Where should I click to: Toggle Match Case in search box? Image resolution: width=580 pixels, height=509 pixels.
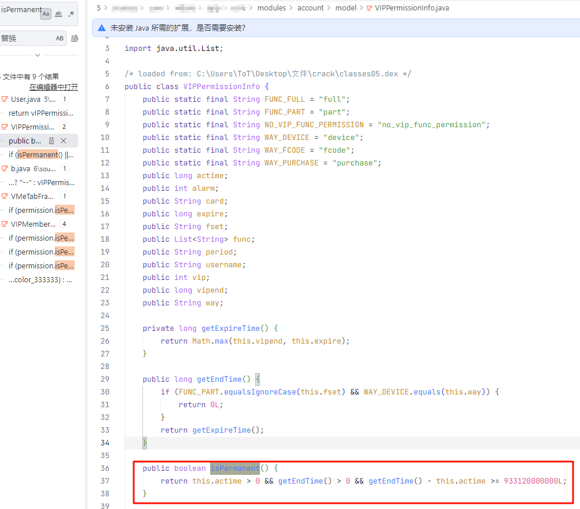46,14
